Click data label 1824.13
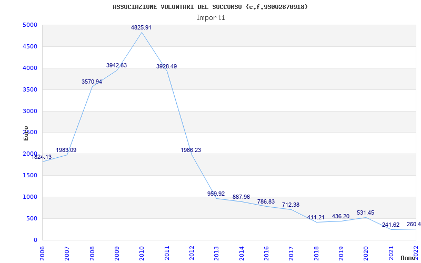The image size is (421, 263). click(x=42, y=157)
